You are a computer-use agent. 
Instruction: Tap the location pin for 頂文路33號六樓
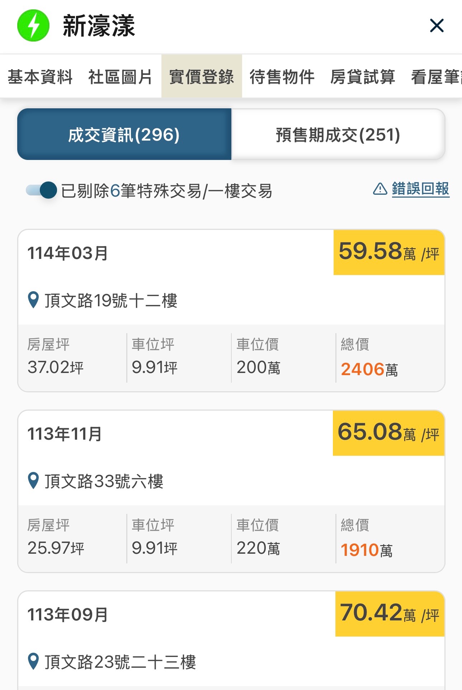(33, 481)
